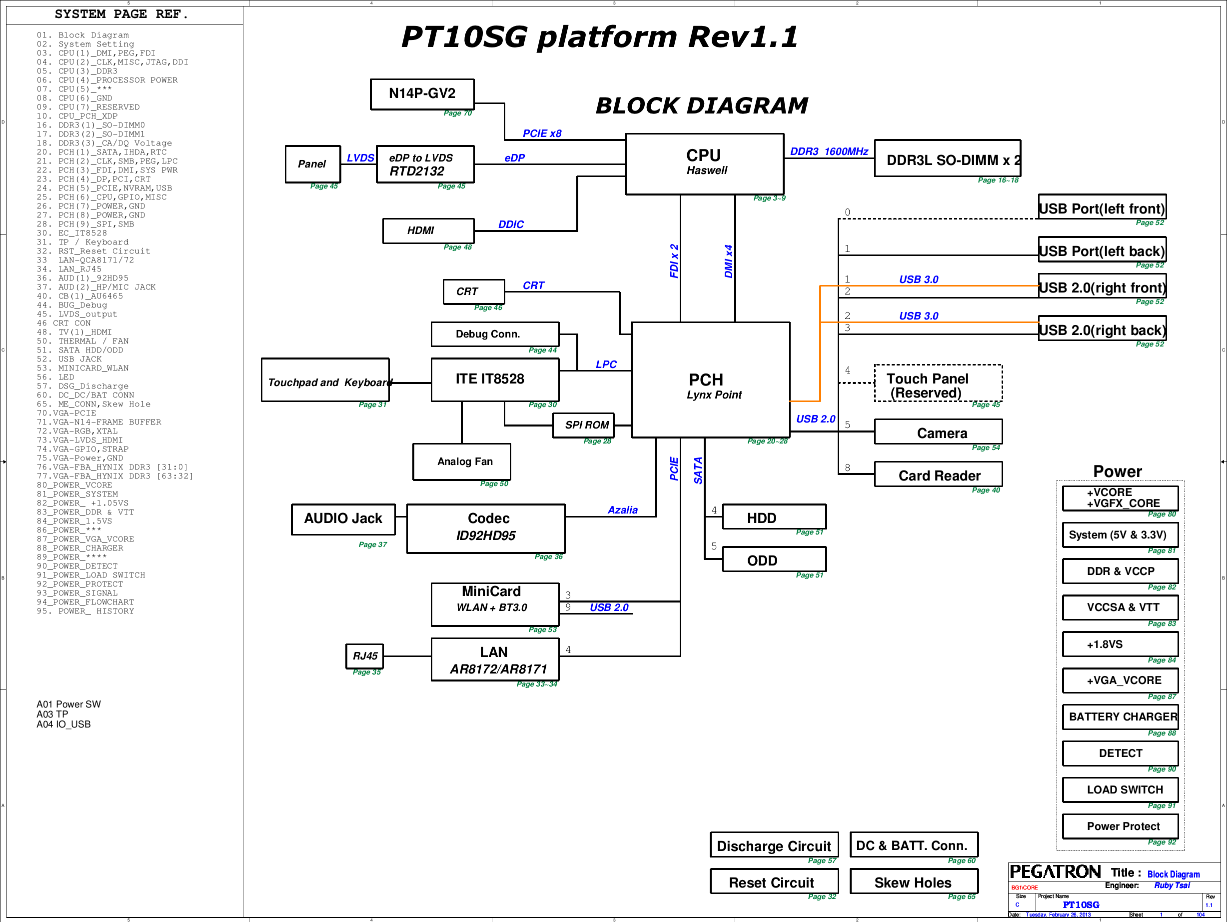Click '01. Block Diagram' in page list
Viewport: 1229px width, 922px height.
83,35
